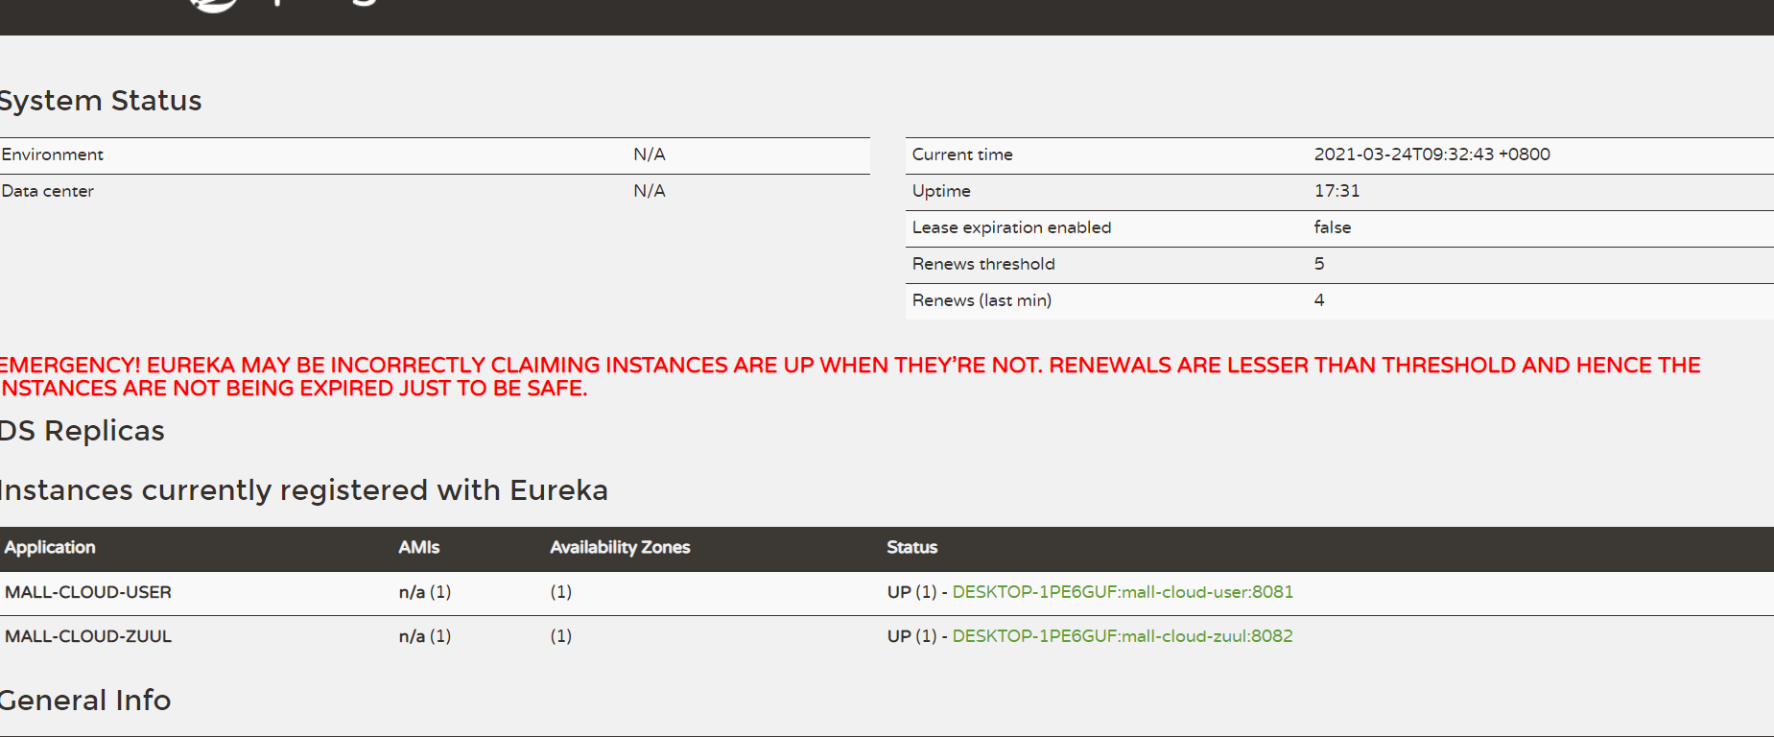Click the Renews (last min) label

coord(982,300)
